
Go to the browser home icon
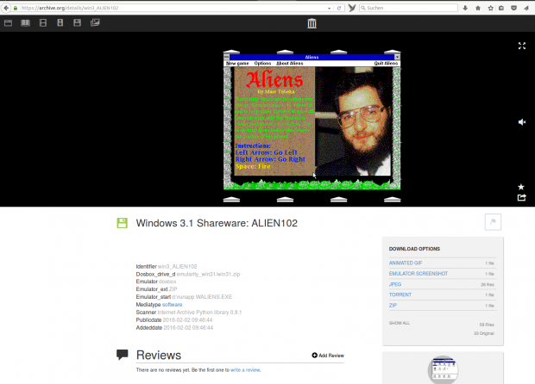478,8
